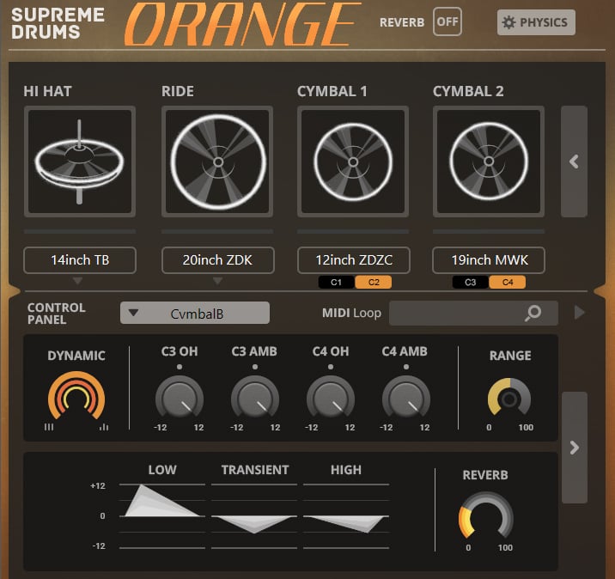The height and width of the screenshot is (579, 615).
Task: Toggle the C4 key under Cymbal 2
Action: point(507,282)
